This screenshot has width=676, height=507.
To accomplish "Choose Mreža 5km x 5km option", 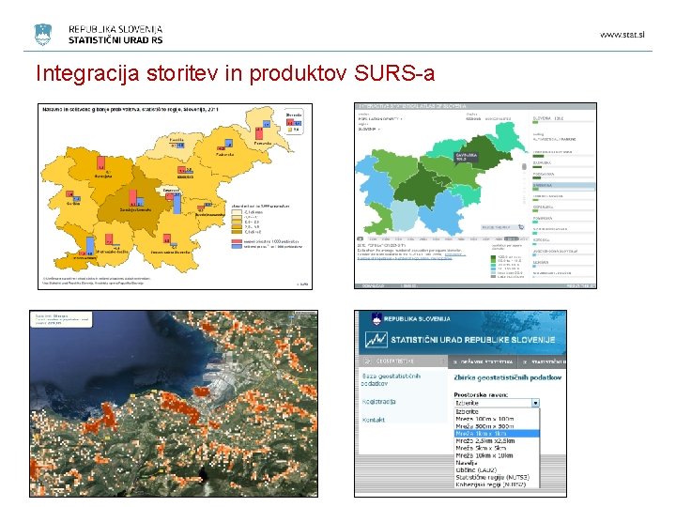I will [x=497, y=448].
